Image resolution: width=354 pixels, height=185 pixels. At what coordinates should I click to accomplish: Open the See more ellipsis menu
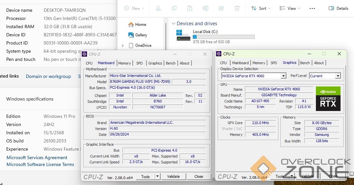click(x=312, y=8)
